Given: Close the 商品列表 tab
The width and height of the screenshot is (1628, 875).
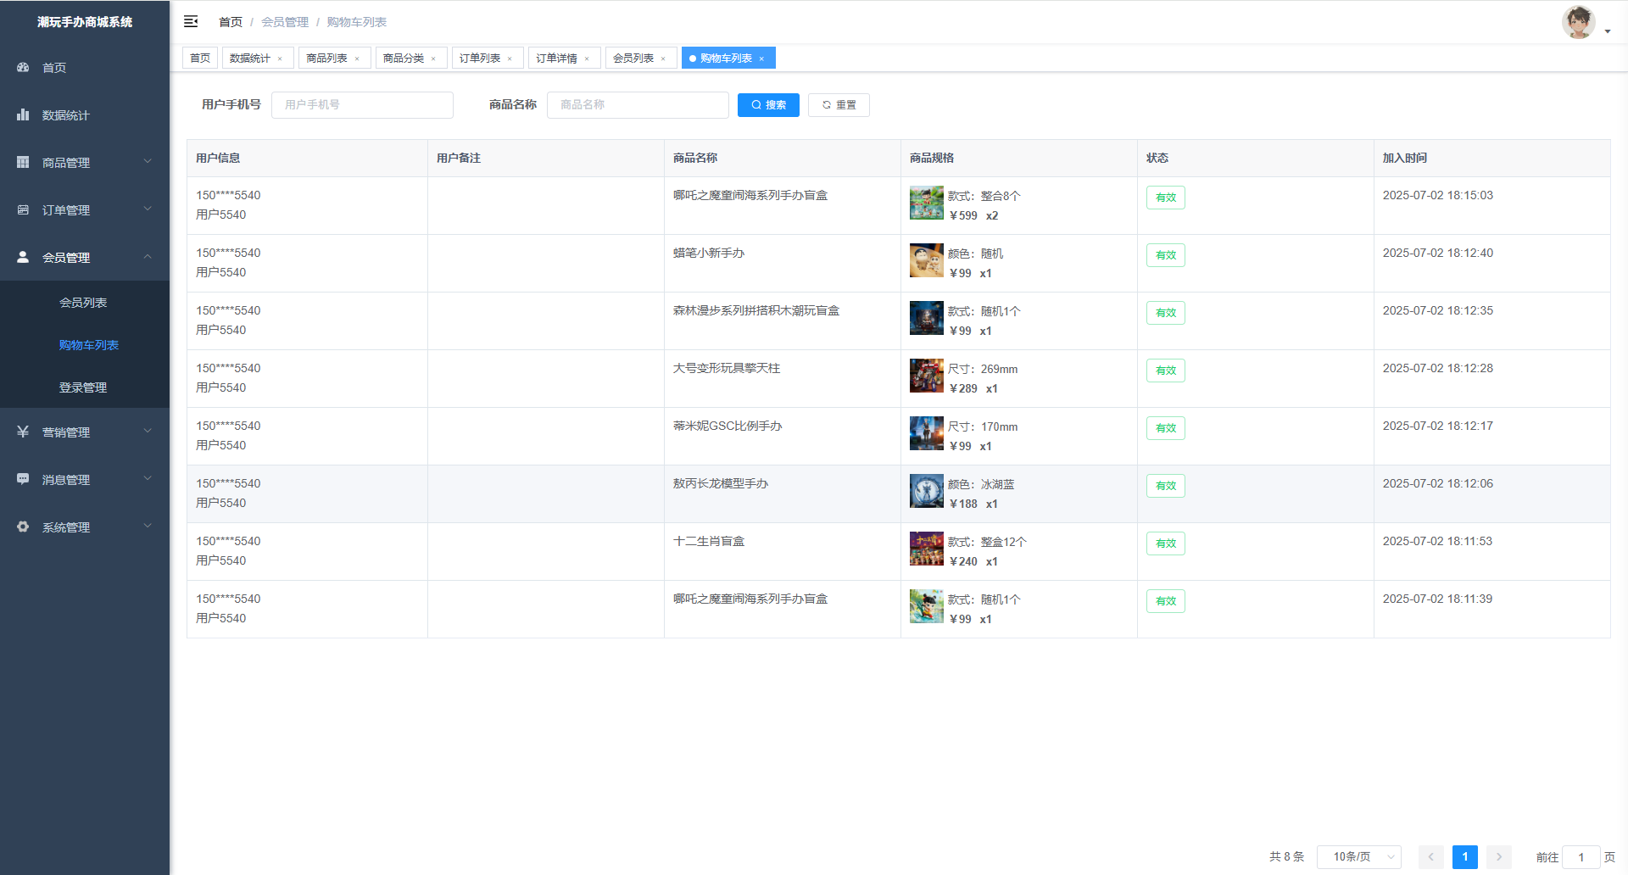Looking at the screenshot, I should coord(357,59).
